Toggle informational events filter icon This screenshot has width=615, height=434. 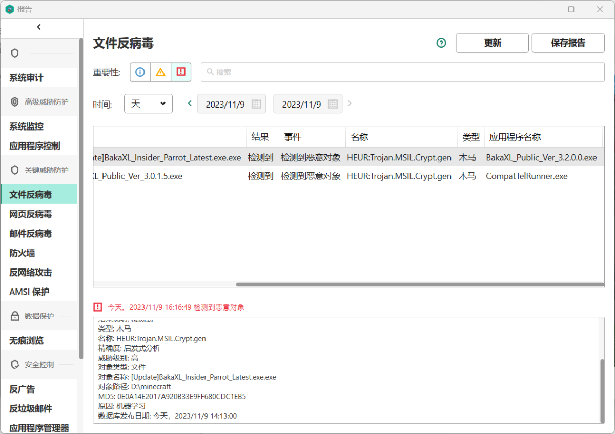click(140, 72)
